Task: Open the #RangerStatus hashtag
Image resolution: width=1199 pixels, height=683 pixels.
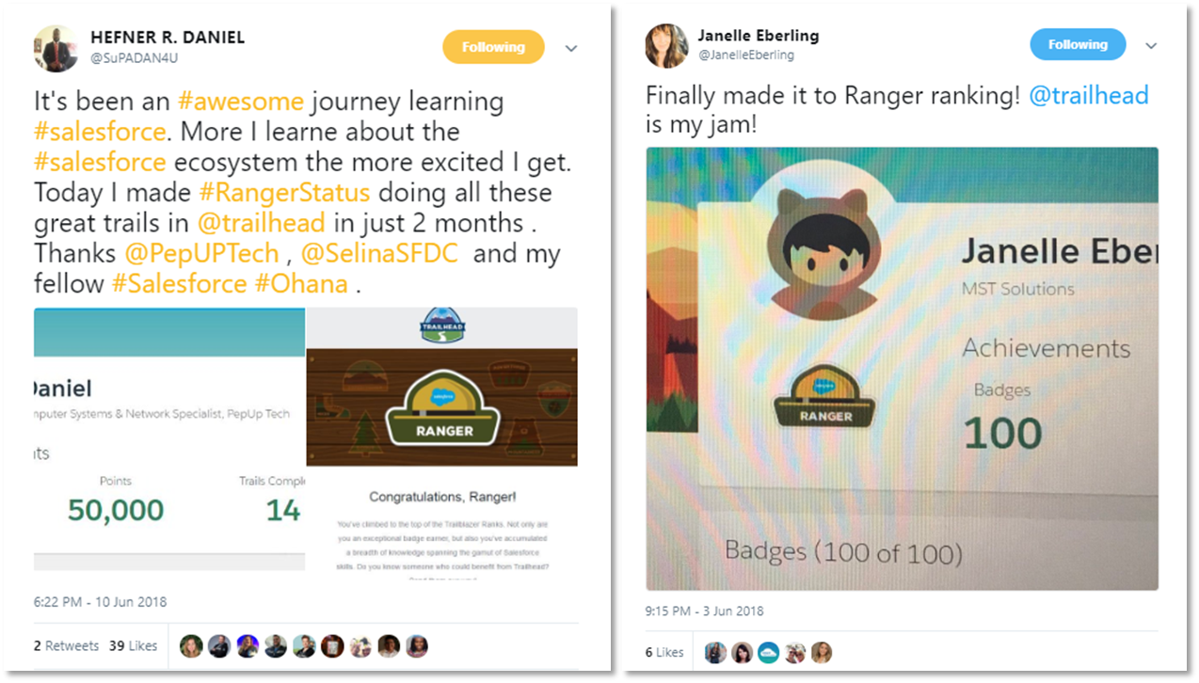Action: (285, 193)
